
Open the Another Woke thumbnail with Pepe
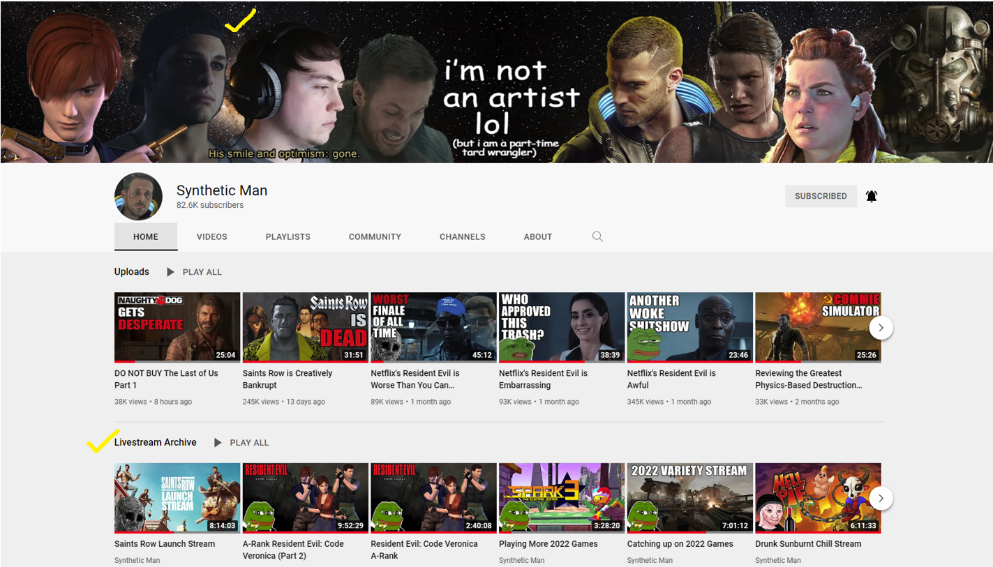(x=690, y=327)
